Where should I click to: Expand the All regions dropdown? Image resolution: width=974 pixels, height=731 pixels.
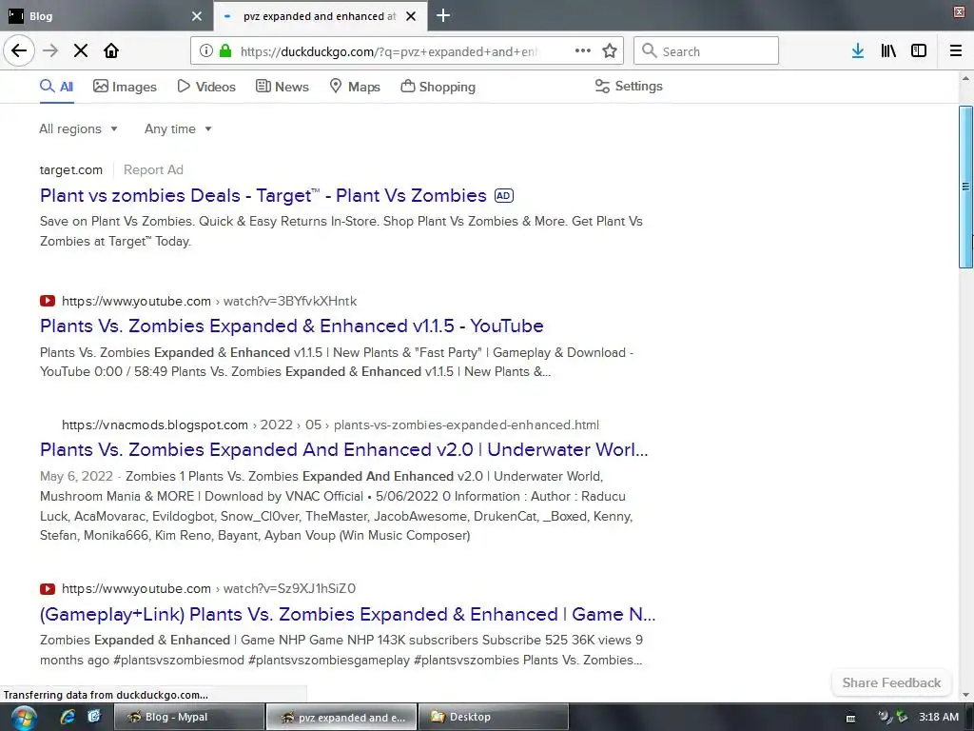point(78,128)
